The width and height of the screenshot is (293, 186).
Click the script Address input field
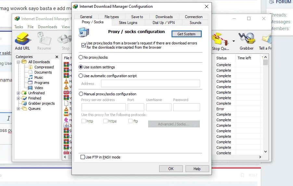[x=150, y=84]
